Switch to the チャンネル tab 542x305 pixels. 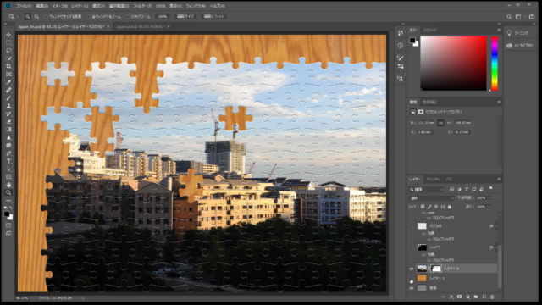pos(434,179)
